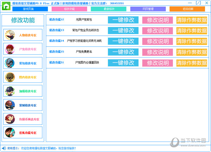Open the teal 最新修改 tab

[x=109, y=9]
